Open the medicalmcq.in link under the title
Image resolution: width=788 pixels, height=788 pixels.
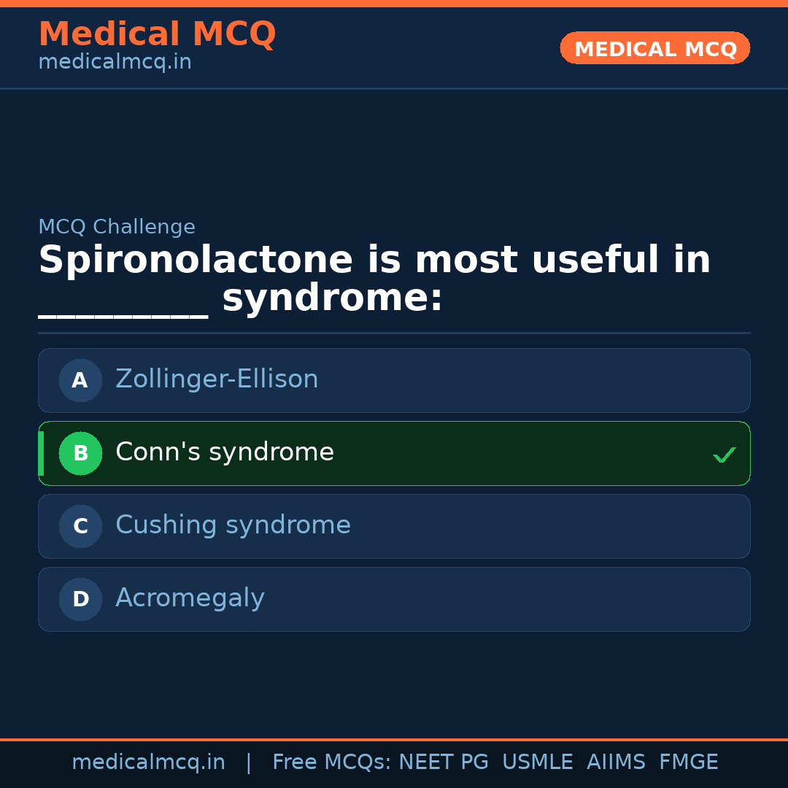tap(115, 62)
